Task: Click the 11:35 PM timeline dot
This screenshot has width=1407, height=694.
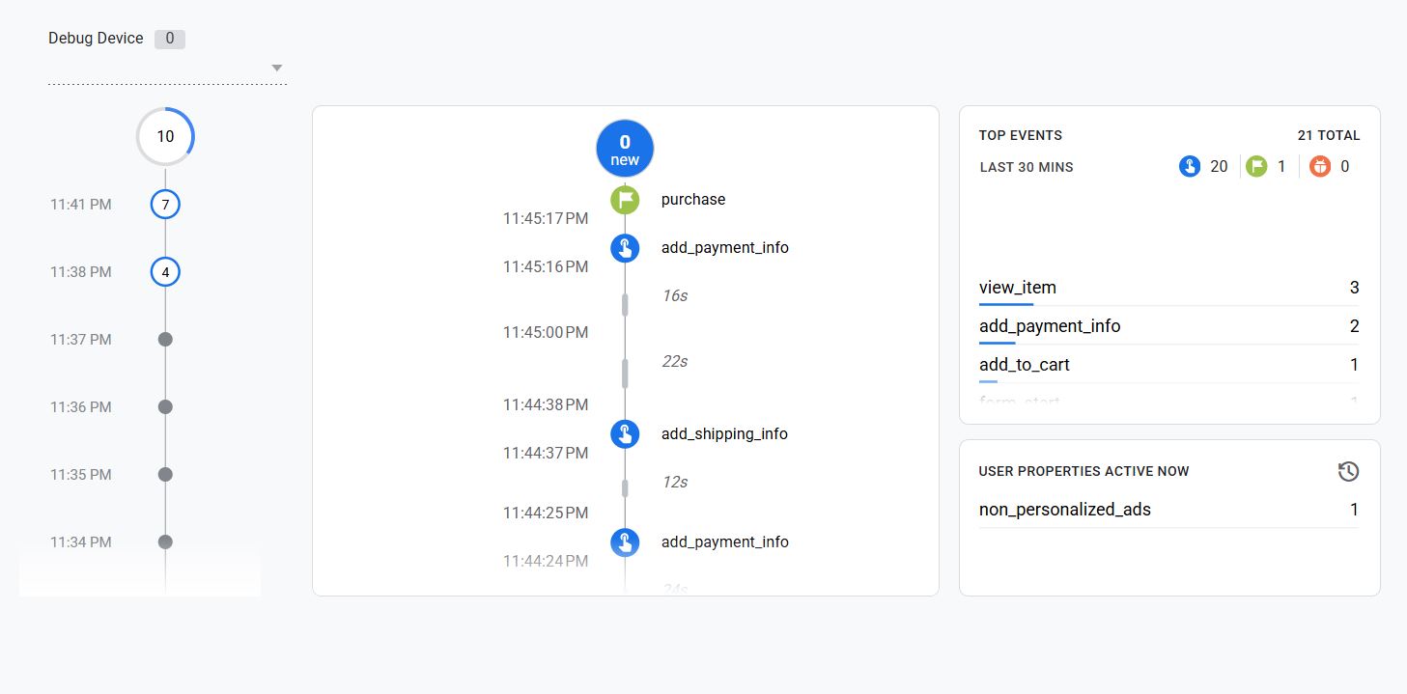Action: pos(165,475)
